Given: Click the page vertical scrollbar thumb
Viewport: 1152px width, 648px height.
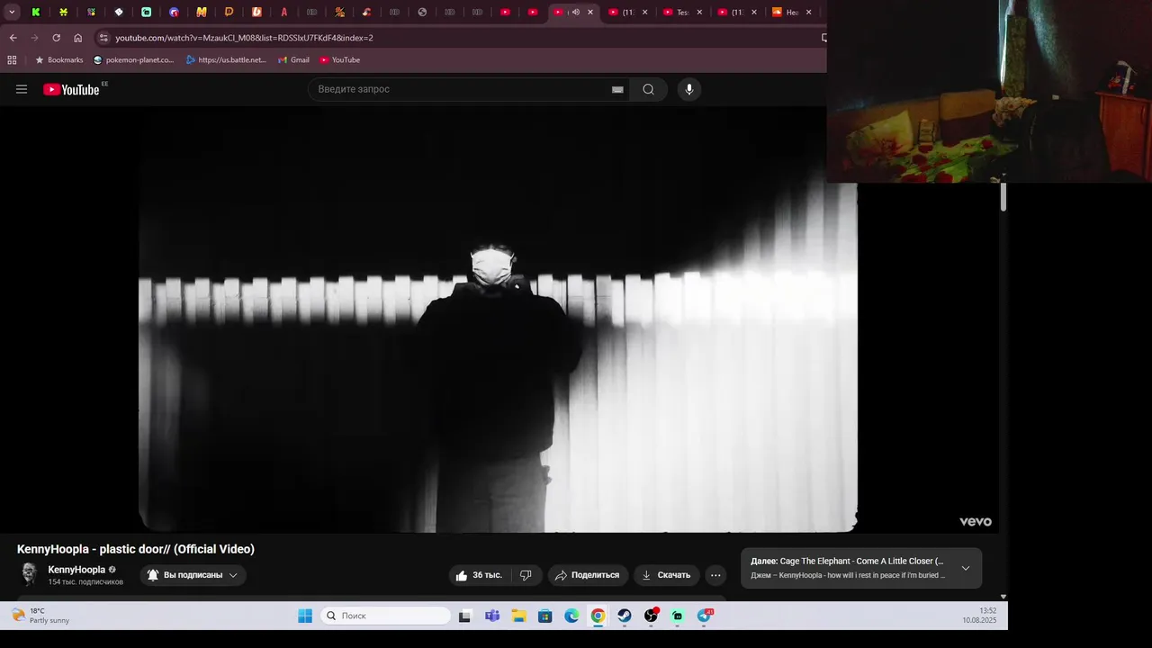Looking at the screenshot, I should pyautogui.click(x=1003, y=196).
